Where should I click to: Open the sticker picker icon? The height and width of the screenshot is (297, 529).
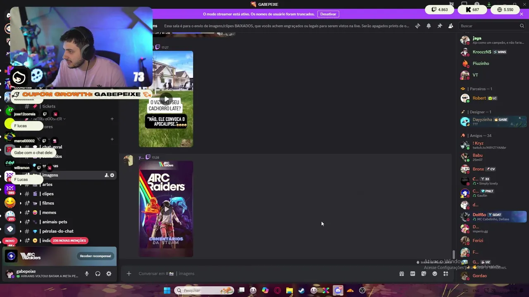(x=424, y=273)
